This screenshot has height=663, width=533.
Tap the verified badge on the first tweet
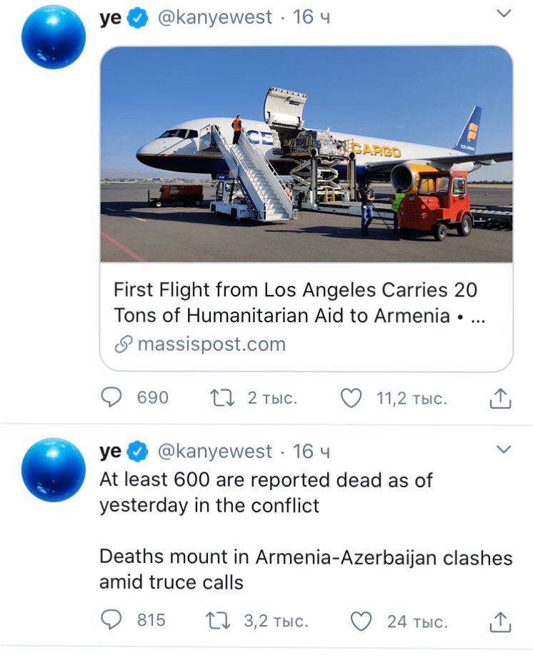point(138,18)
